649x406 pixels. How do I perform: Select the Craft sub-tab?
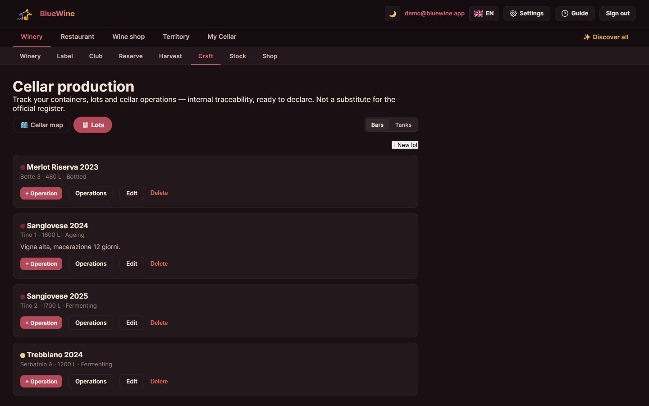coord(206,56)
